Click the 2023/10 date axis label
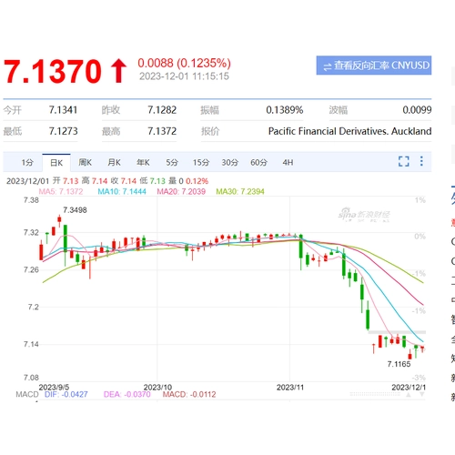The height and width of the screenshot is (455, 455). tap(157, 388)
